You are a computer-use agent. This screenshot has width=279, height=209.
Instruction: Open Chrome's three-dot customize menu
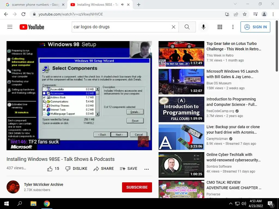(273, 14)
